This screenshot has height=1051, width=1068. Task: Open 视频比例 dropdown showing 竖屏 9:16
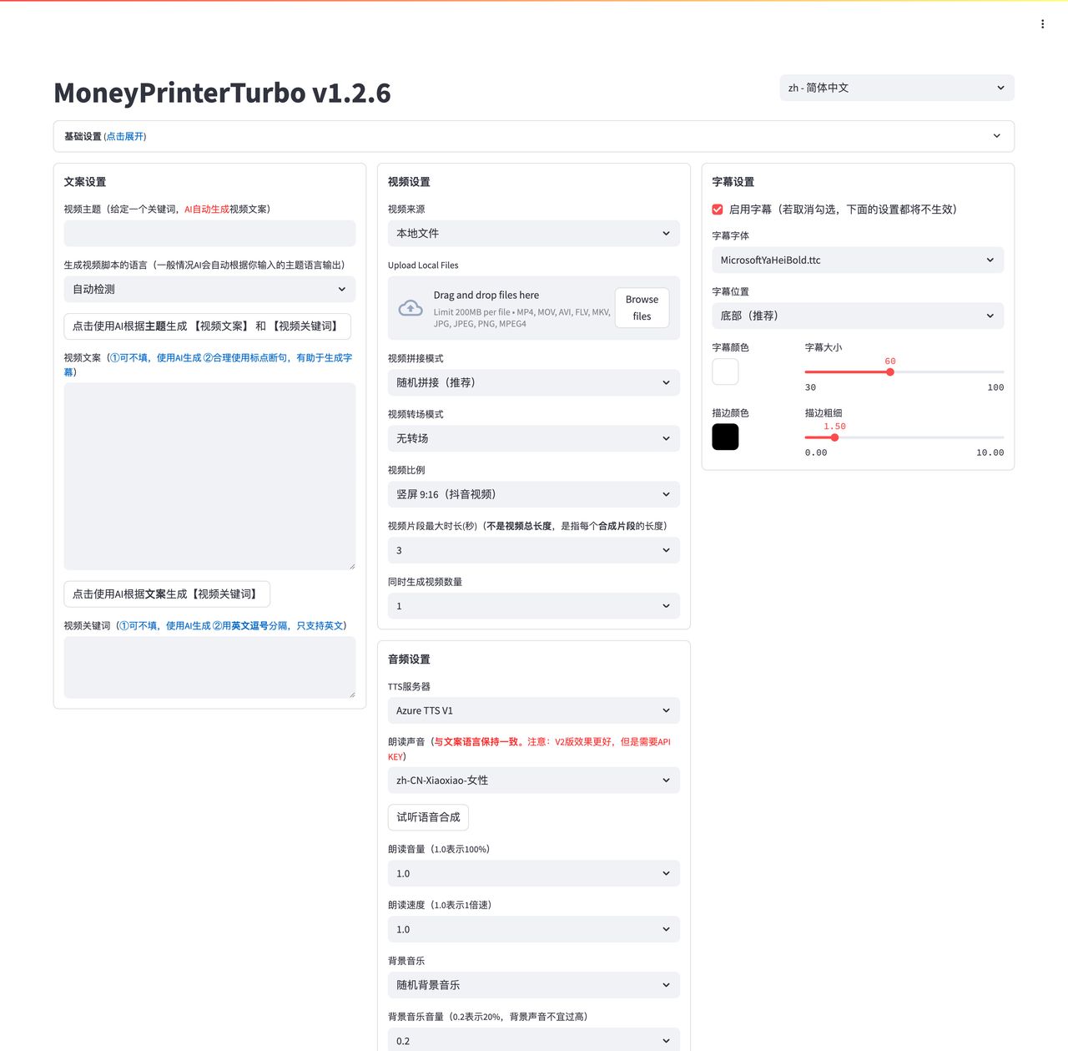[533, 494]
